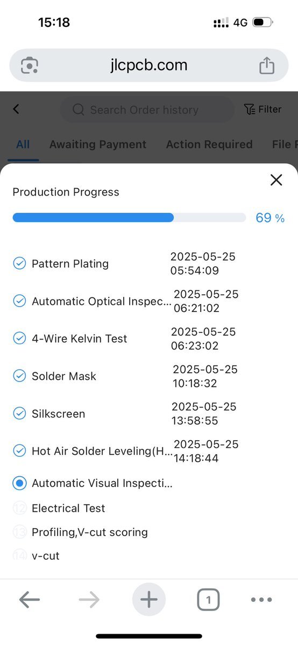The image size is (298, 646).
Task: Tap the share icon in the address bar
Action: pyautogui.click(x=267, y=65)
